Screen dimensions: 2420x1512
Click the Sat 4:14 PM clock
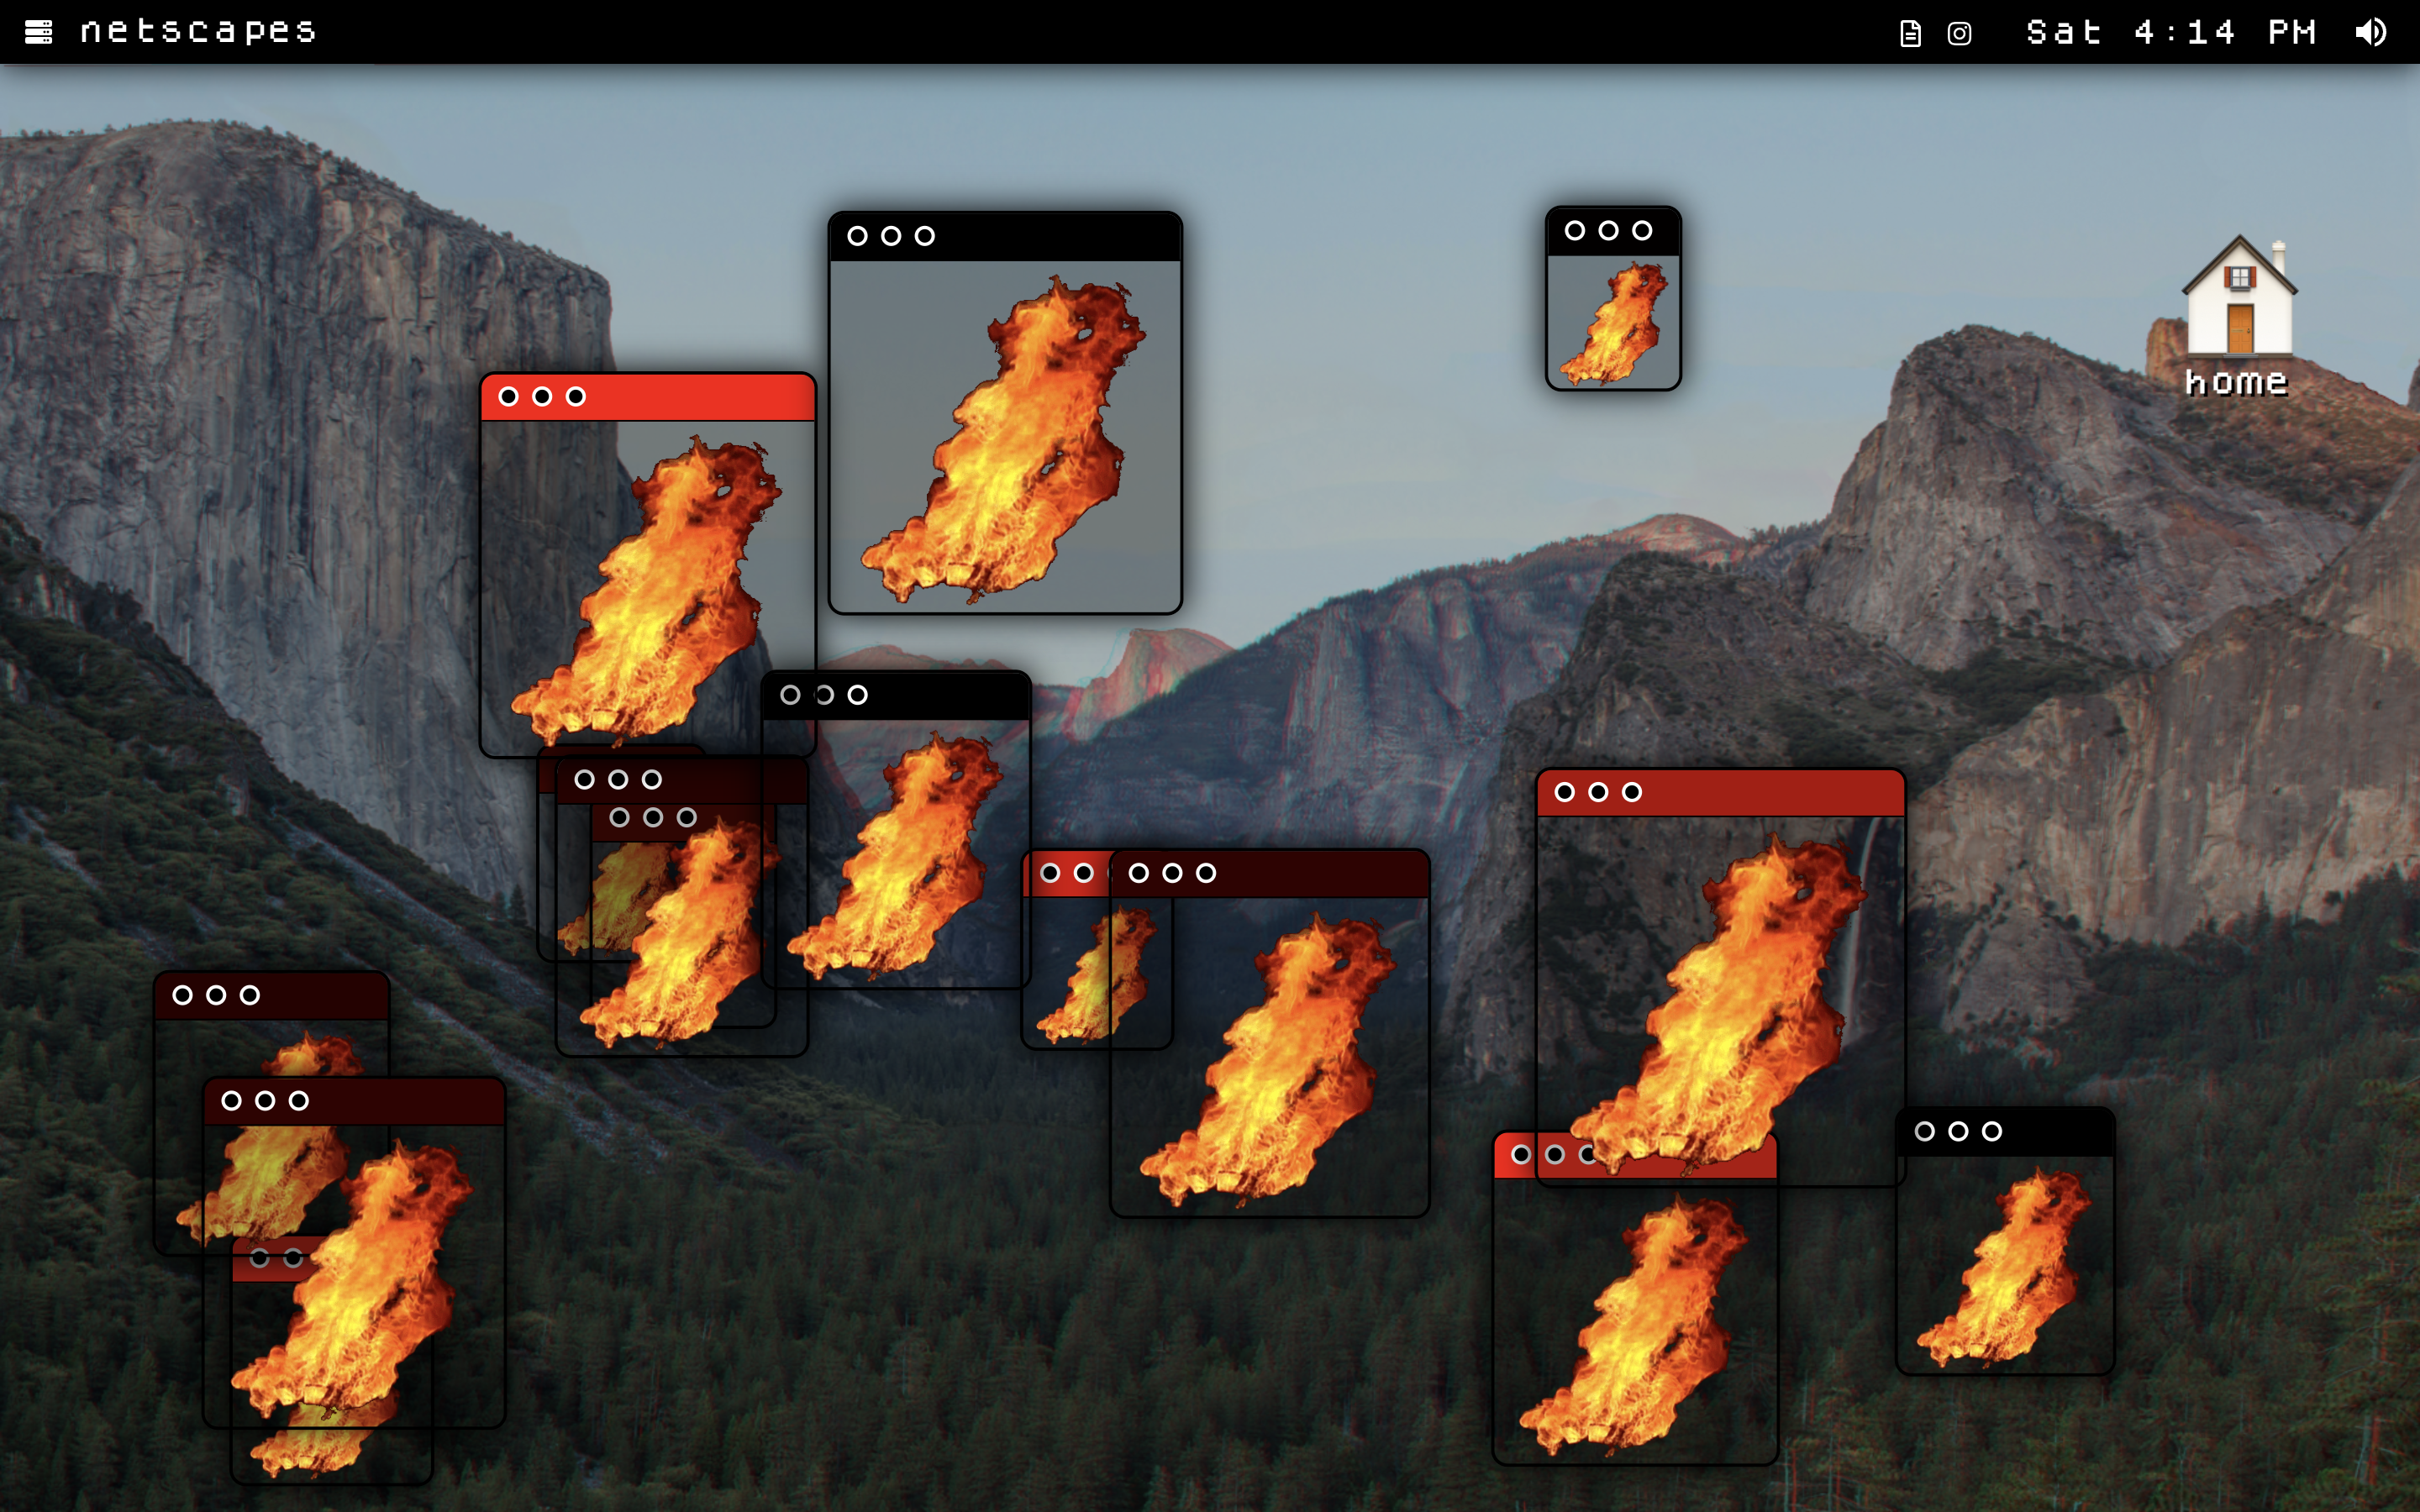2171,32
